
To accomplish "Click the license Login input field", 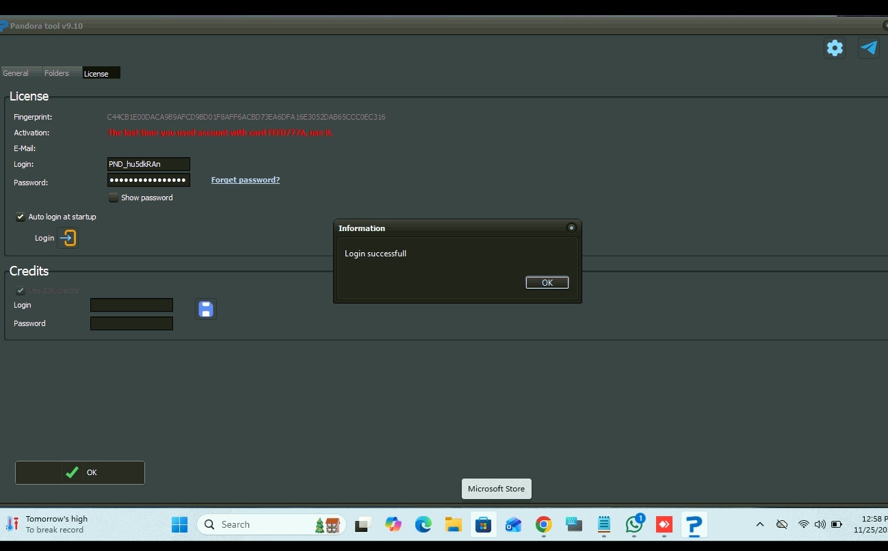I will pyautogui.click(x=148, y=164).
